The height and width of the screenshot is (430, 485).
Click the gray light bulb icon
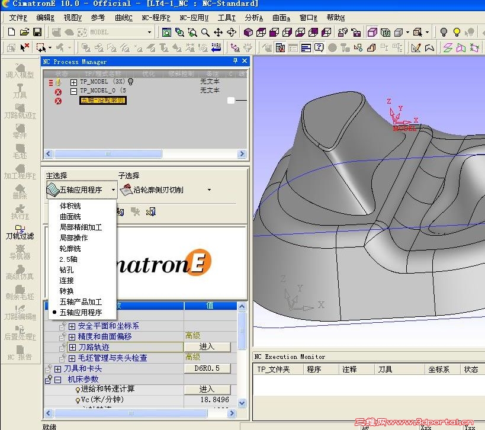pos(444,32)
